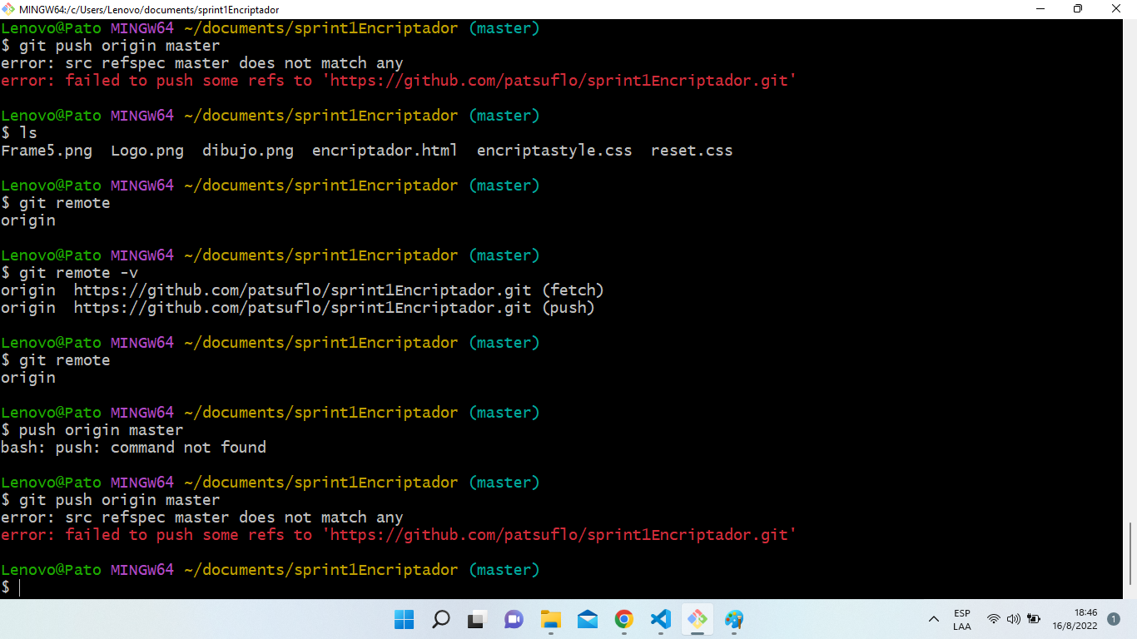Open the ESP LAA language switcher

961,619
